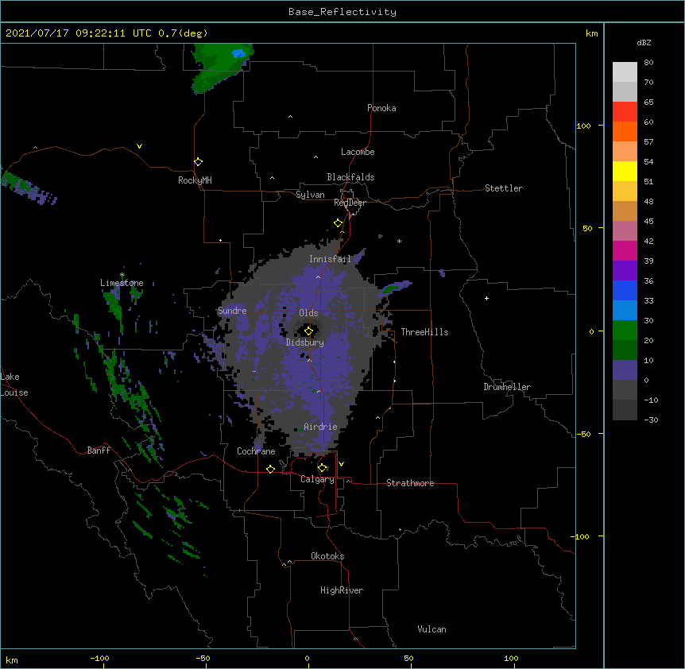Pick the bright green 20–30 dBZ swatch

(625, 331)
